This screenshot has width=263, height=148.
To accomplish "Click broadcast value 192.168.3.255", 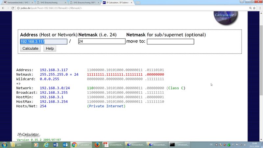I will click(54, 92).
